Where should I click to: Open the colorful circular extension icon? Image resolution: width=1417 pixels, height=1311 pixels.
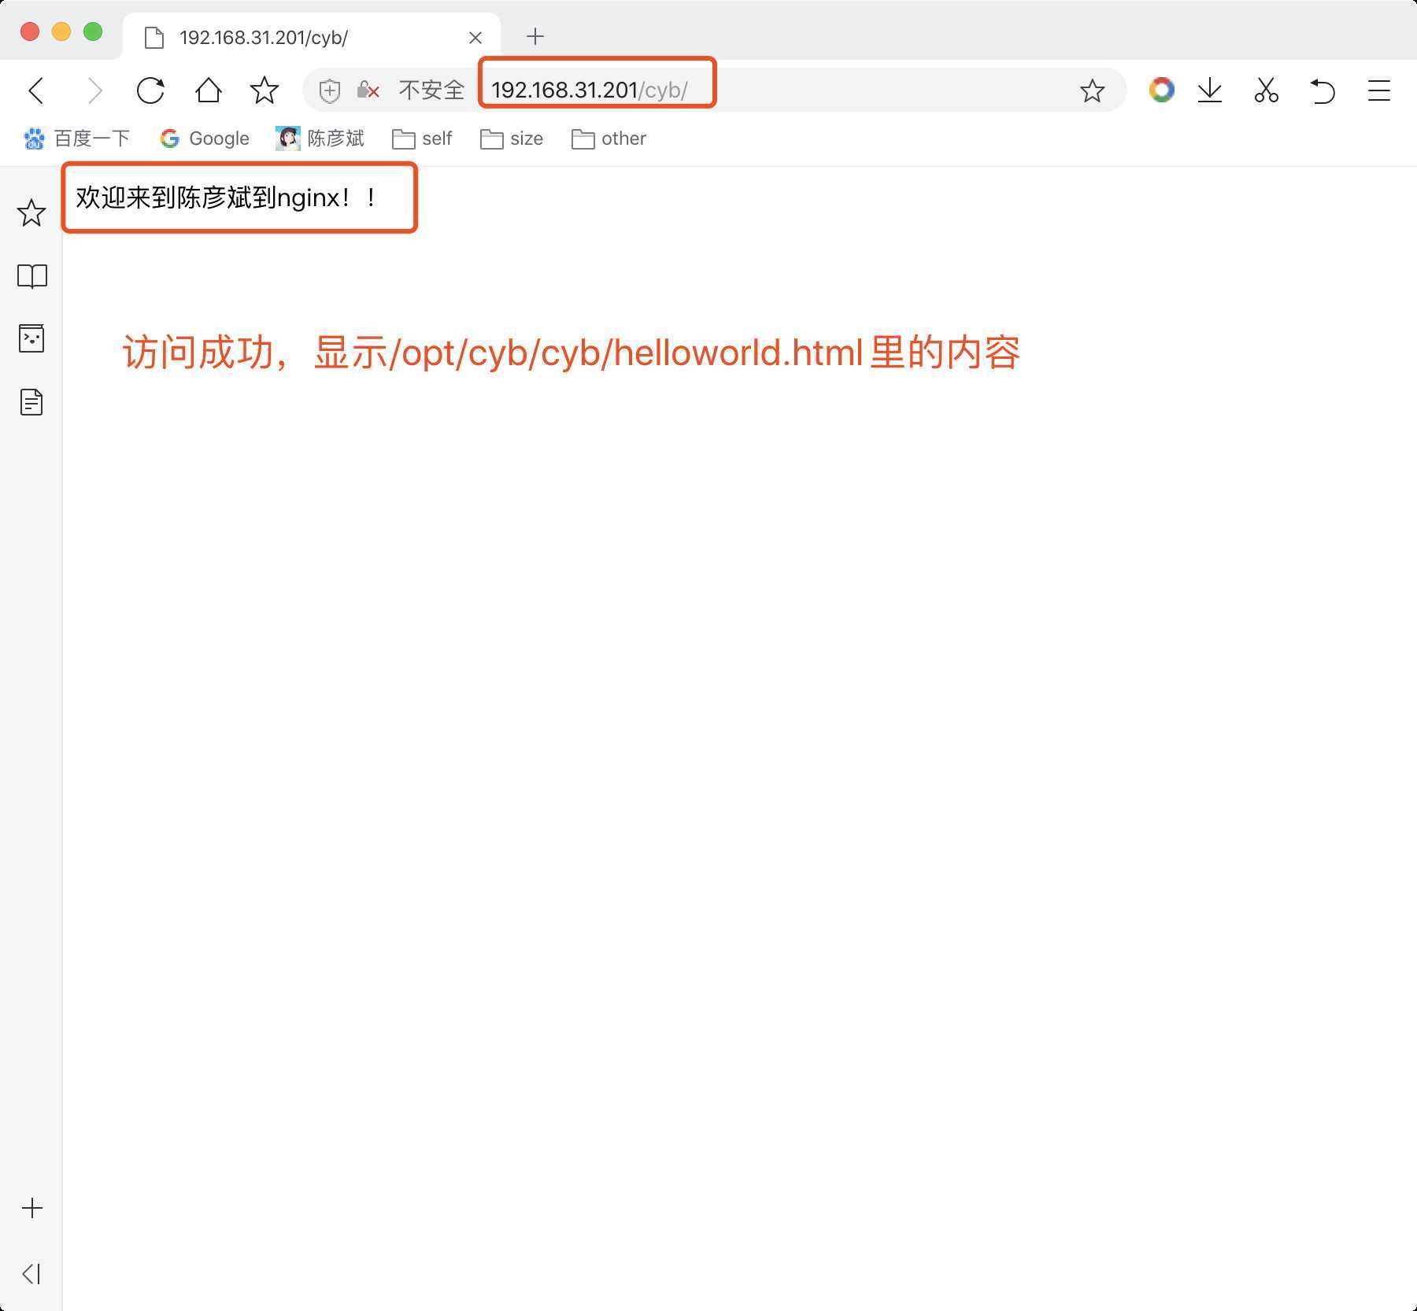[1161, 90]
